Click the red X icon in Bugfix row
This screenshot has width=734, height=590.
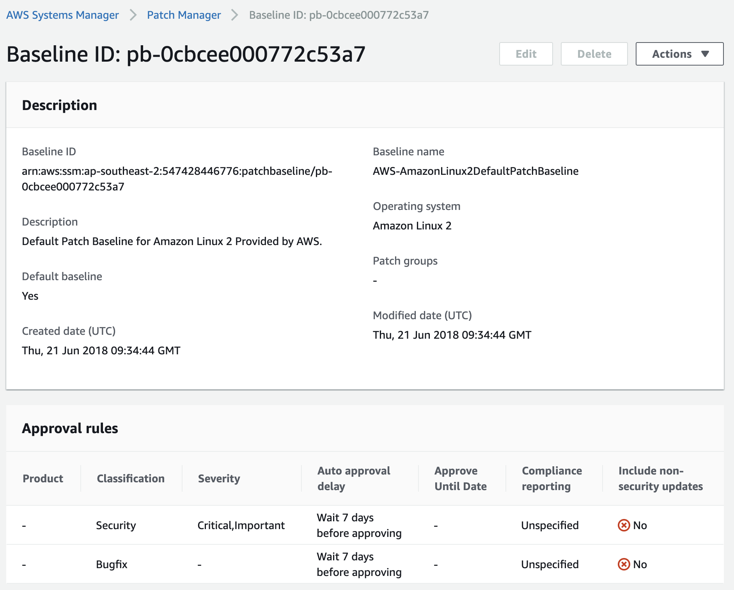coord(624,564)
